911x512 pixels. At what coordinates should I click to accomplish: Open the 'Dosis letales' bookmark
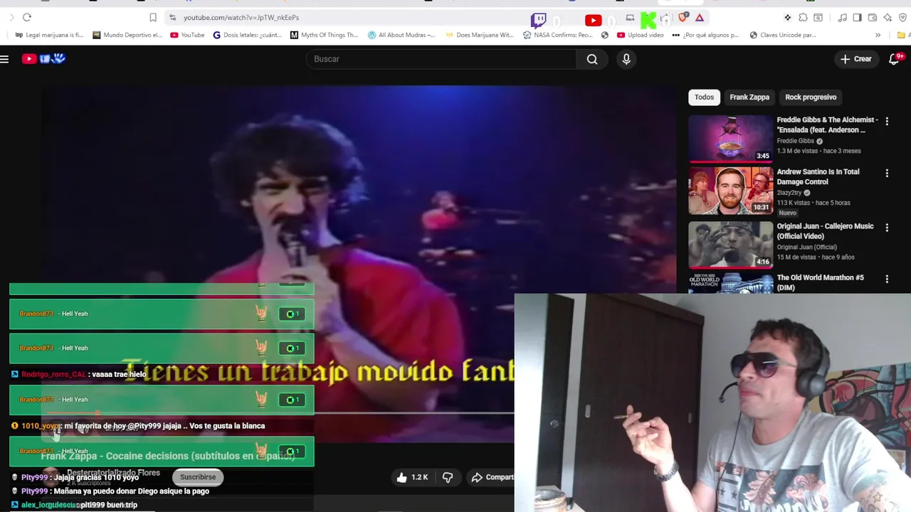click(248, 35)
